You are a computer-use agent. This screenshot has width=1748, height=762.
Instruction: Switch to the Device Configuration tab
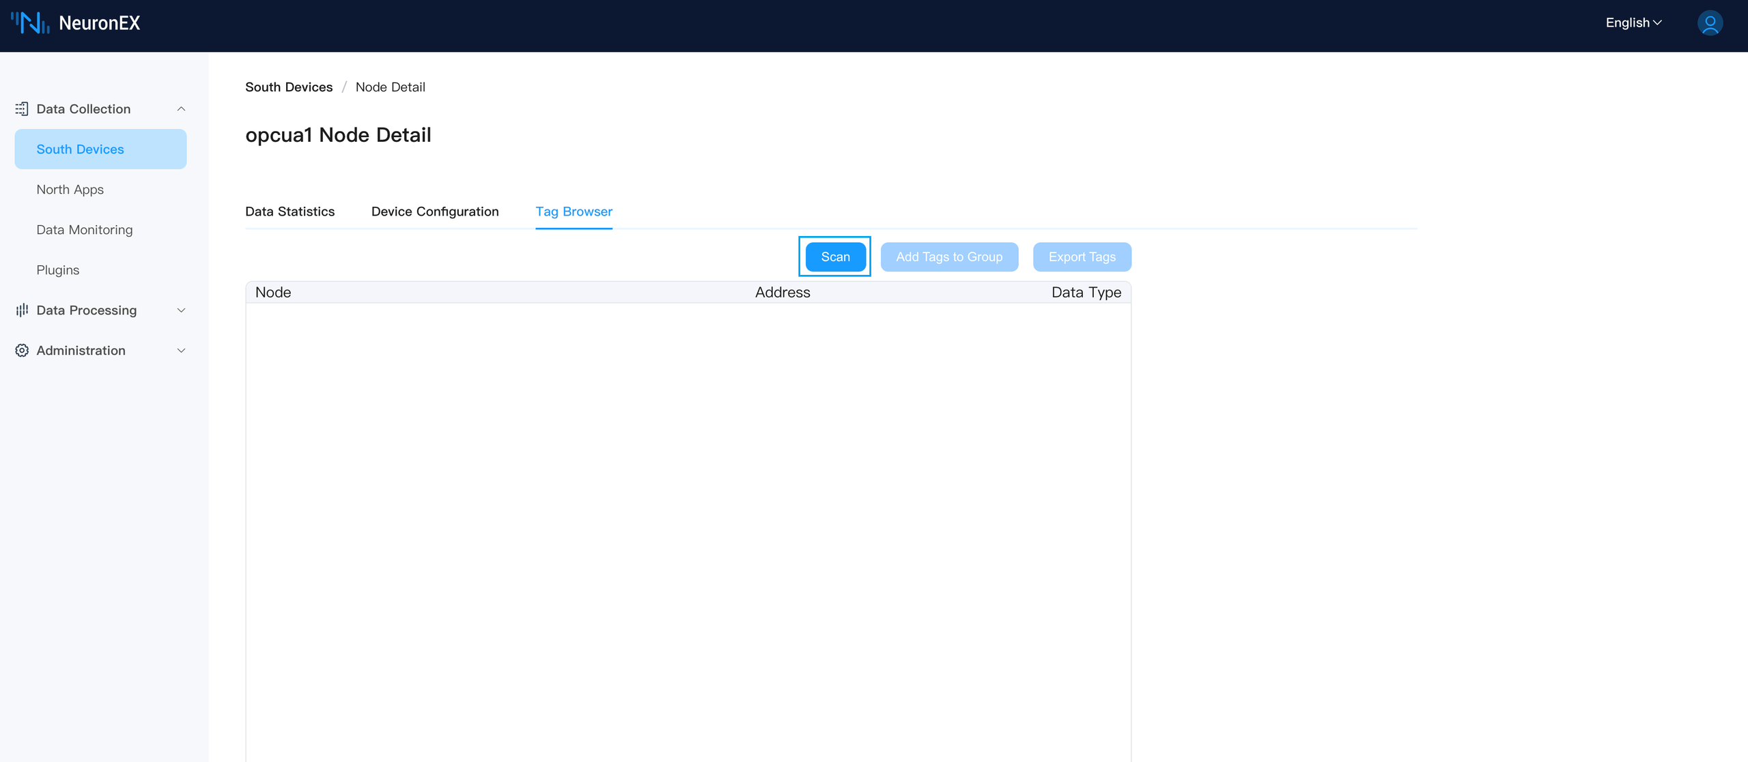click(x=434, y=211)
